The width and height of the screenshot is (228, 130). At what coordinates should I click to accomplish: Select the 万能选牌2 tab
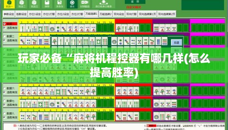point(106,14)
